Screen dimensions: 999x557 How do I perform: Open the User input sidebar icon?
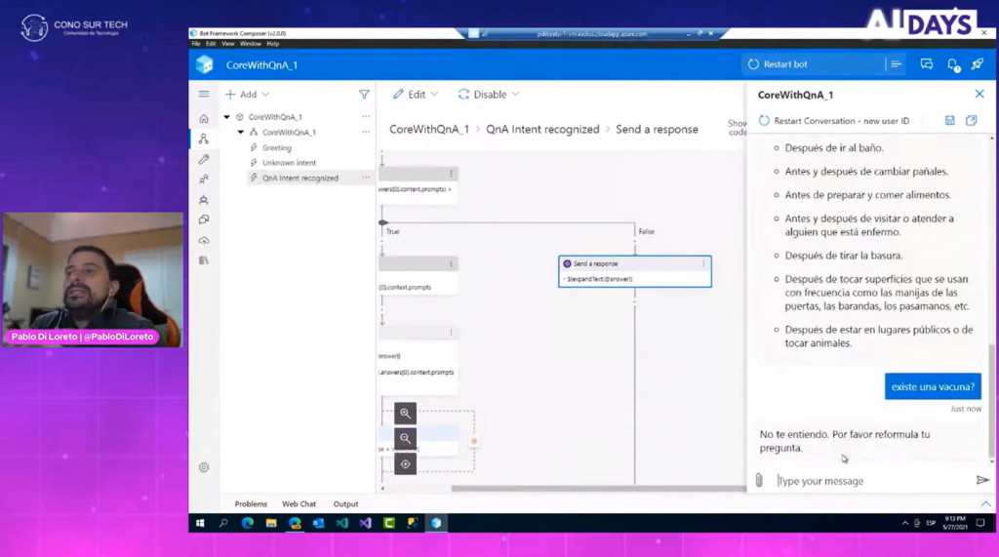[x=204, y=179]
